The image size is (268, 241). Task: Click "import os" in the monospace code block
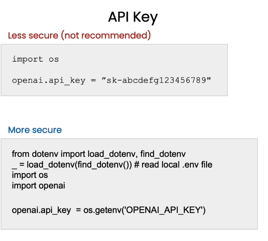(35, 59)
